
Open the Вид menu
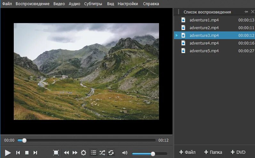pos(110,4)
